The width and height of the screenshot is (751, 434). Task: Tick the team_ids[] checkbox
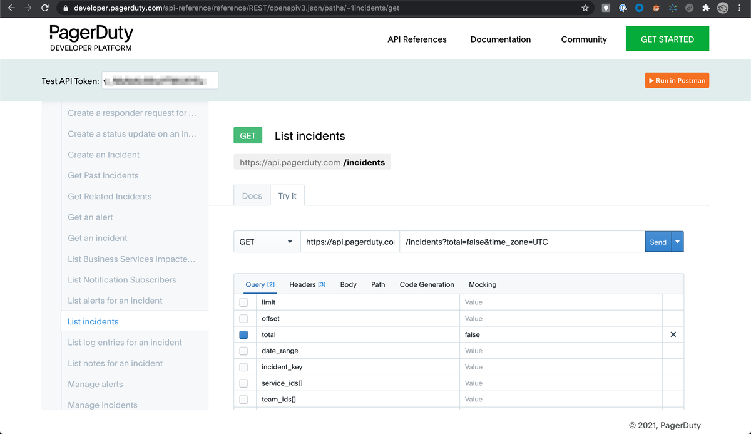[243, 400]
